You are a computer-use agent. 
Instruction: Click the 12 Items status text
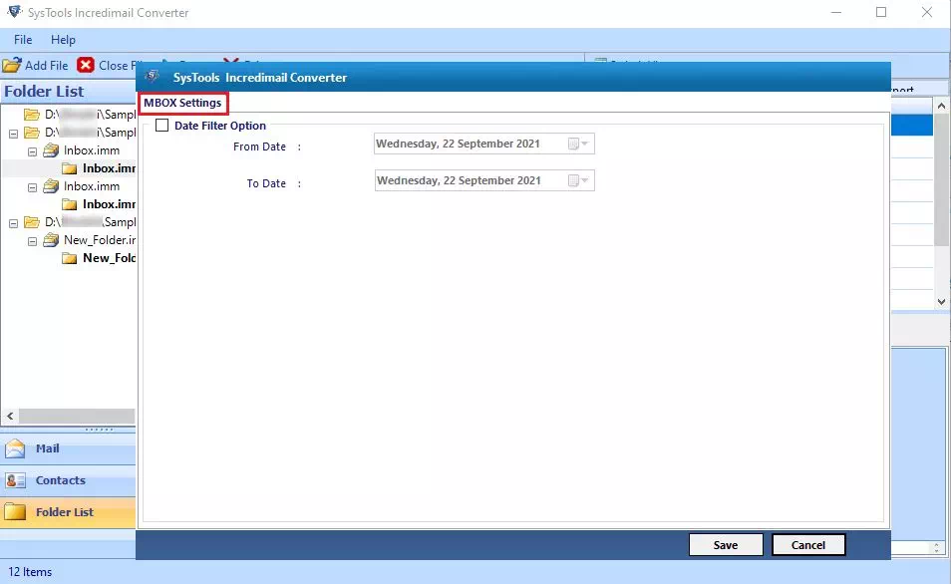click(30, 572)
